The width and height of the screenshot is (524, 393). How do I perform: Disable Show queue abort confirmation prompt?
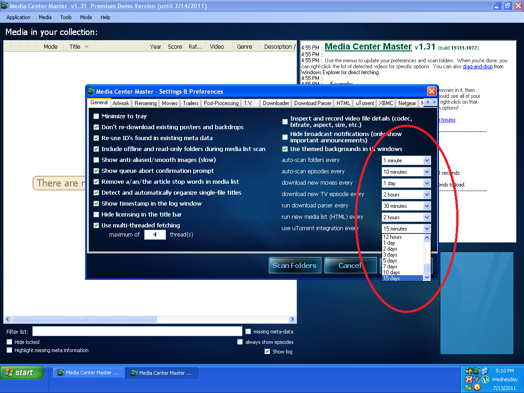96,171
